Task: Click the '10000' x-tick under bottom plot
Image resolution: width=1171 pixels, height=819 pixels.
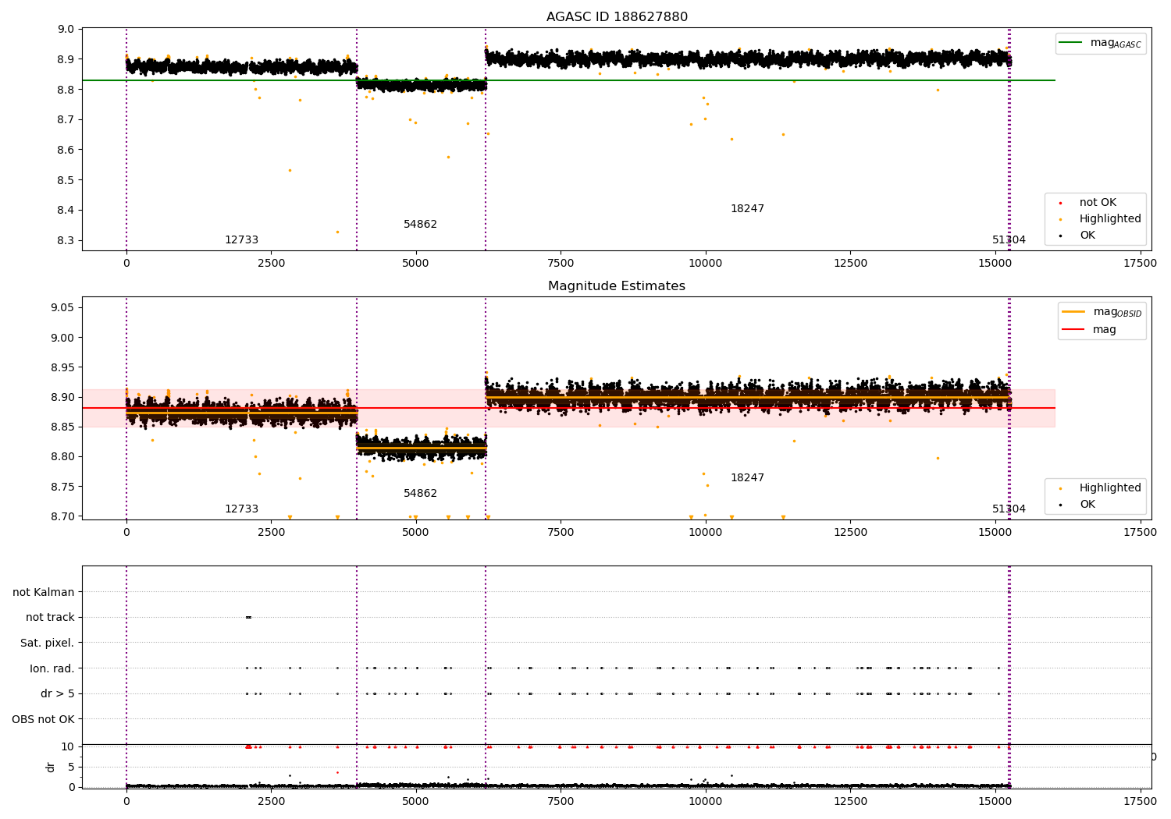Action: point(706,802)
